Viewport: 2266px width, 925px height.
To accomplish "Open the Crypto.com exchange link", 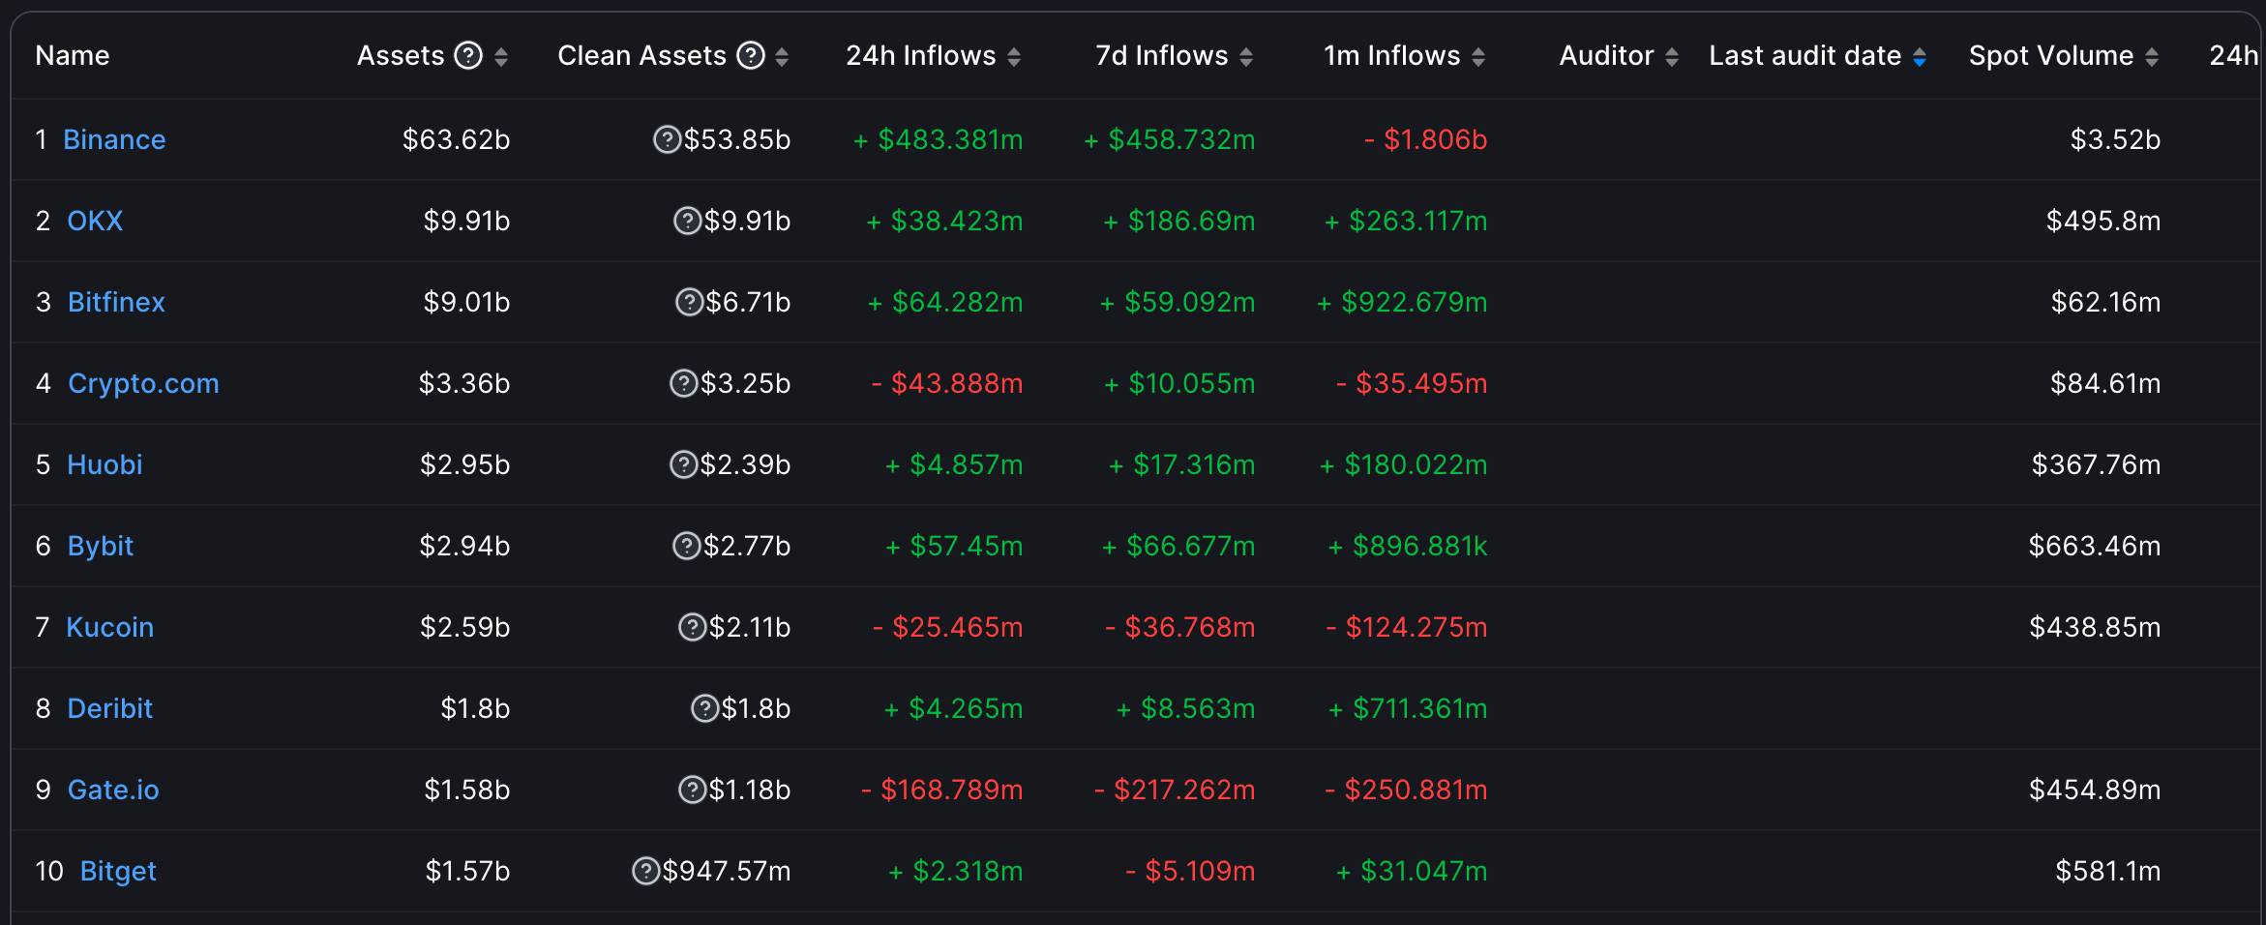I will pyautogui.click(x=143, y=383).
